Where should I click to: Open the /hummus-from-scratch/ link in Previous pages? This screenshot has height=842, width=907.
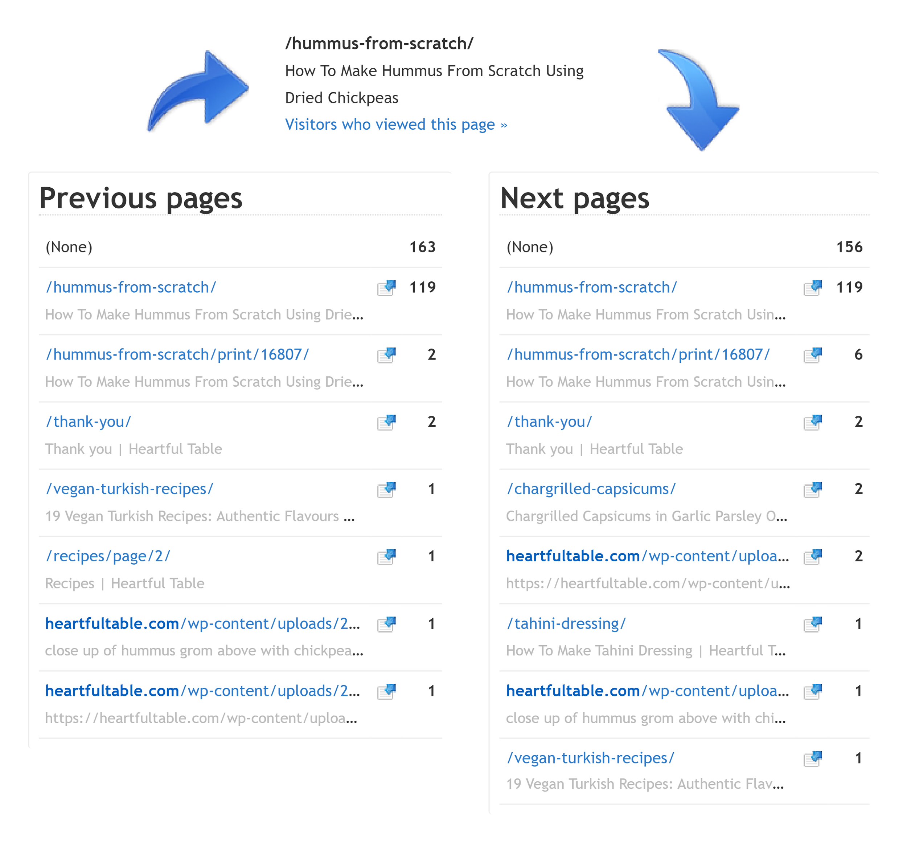(132, 287)
